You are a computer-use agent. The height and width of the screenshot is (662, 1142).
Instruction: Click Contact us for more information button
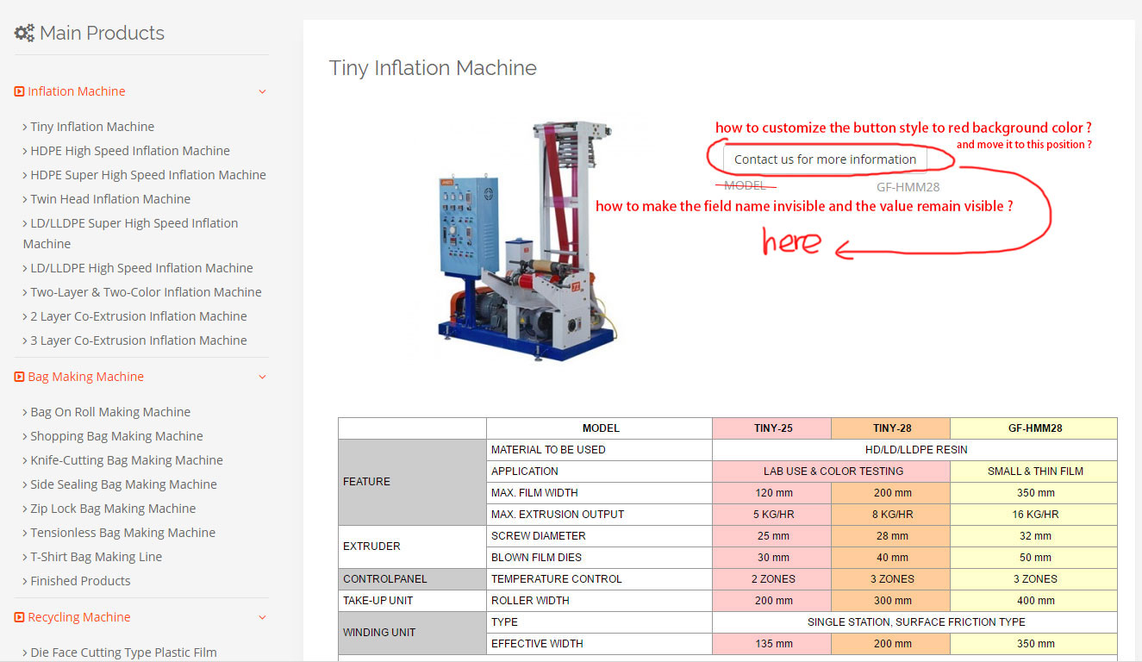click(x=825, y=159)
